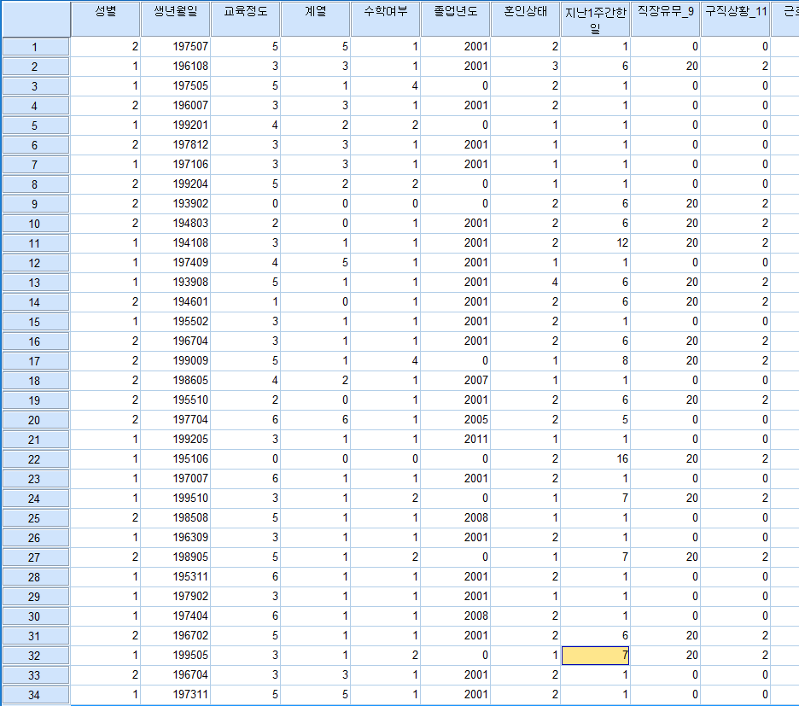Click the highlighted cell in row 32
The image size is (799, 706).
point(595,656)
